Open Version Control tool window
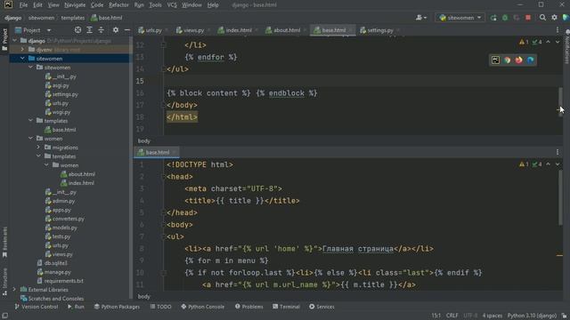This screenshot has width=570, height=320. click(36, 307)
